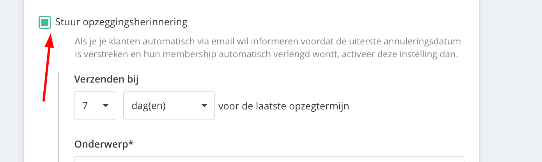Screen dimensions: 542x162
Task: Click the caret arrow beside the 7
Action: pyautogui.click(x=105, y=106)
